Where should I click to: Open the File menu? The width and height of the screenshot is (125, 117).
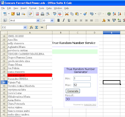(3, 8)
